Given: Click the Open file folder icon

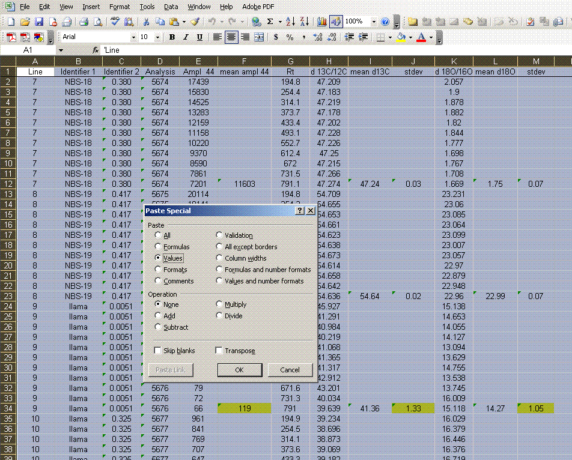Looking at the screenshot, I should pos(25,22).
